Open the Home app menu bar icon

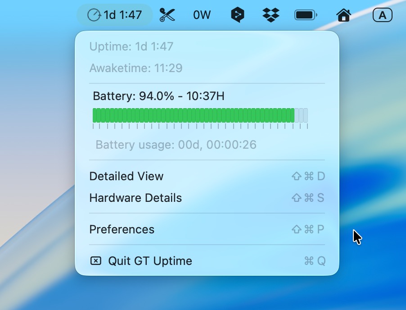click(343, 15)
